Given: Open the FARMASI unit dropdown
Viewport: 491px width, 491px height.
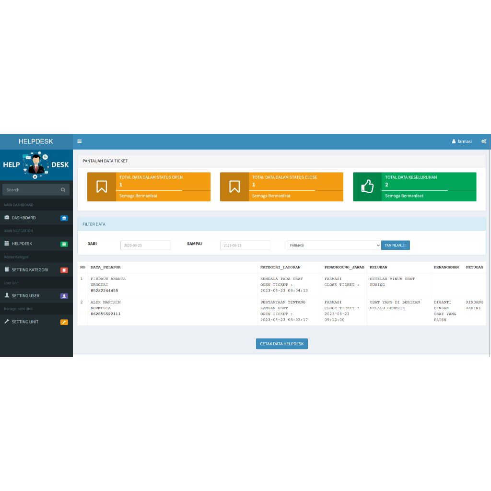Looking at the screenshot, I should (x=334, y=245).
